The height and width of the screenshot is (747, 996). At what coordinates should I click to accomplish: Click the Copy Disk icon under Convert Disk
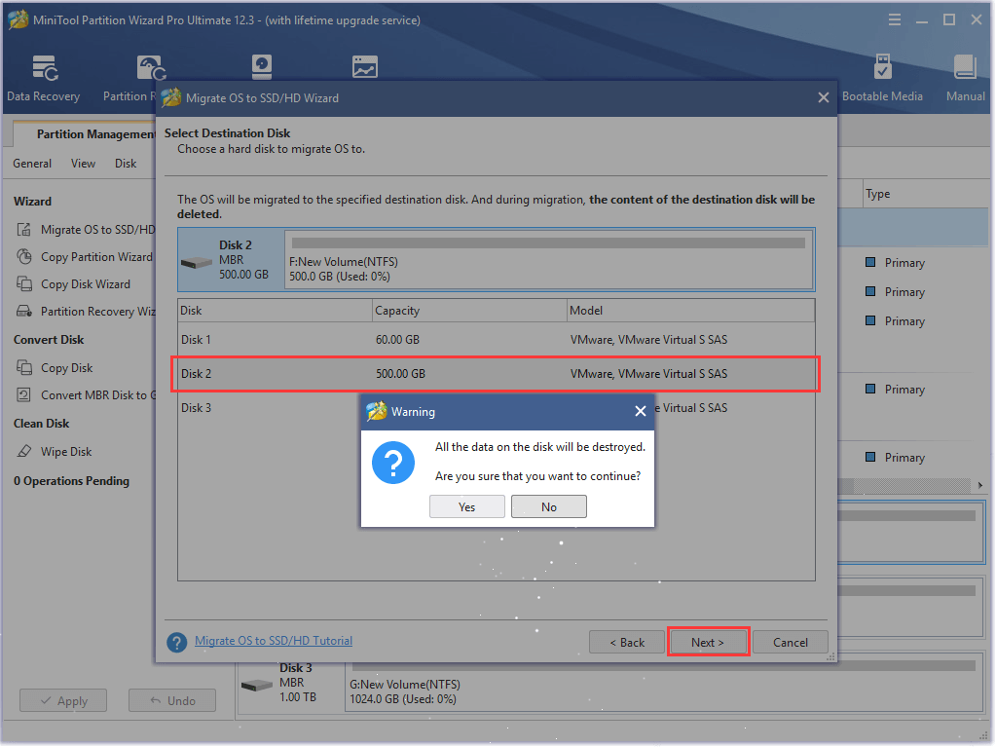pyautogui.click(x=24, y=368)
